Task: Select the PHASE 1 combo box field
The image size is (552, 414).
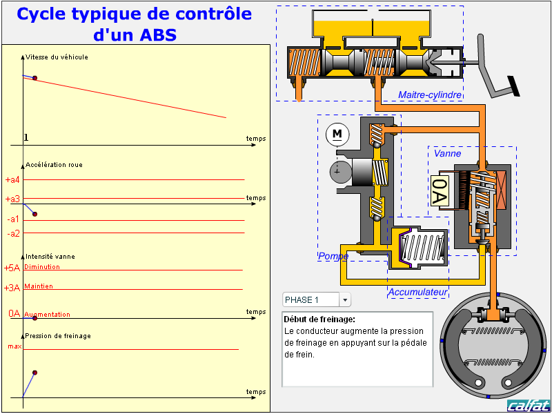Action: pos(310,300)
